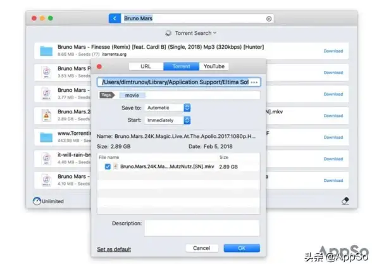Viewport: 372px width, 264px height.
Task: Click the mkv file icon in file list
Action: tap(116, 167)
